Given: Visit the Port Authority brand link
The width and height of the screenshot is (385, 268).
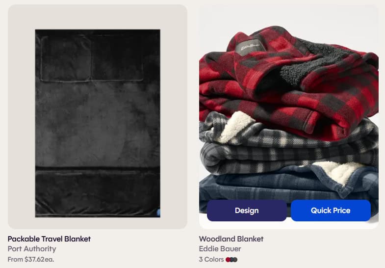Looking at the screenshot, I should coord(32,249).
